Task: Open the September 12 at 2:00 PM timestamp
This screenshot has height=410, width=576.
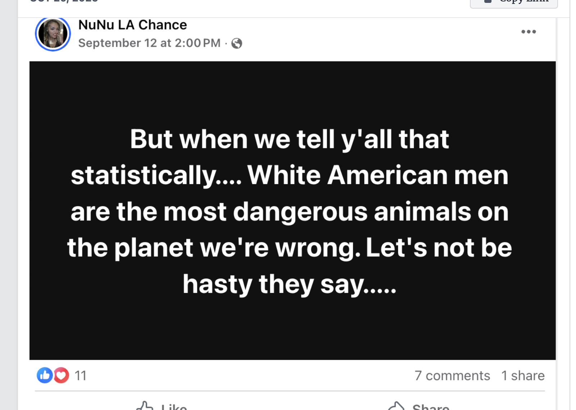Action: [x=149, y=43]
